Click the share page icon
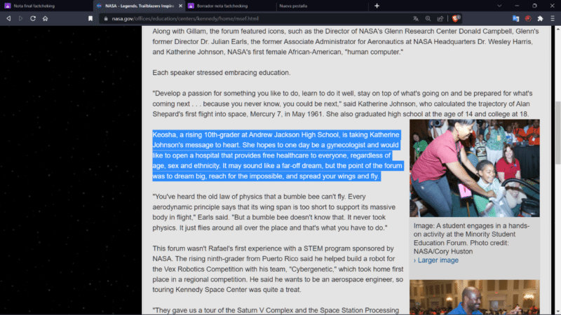 440,18
